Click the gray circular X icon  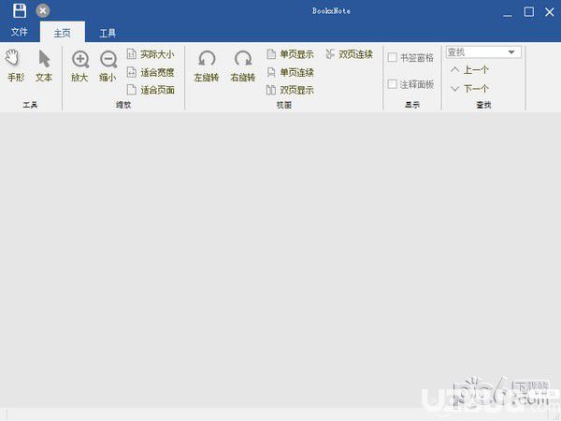coord(43,10)
